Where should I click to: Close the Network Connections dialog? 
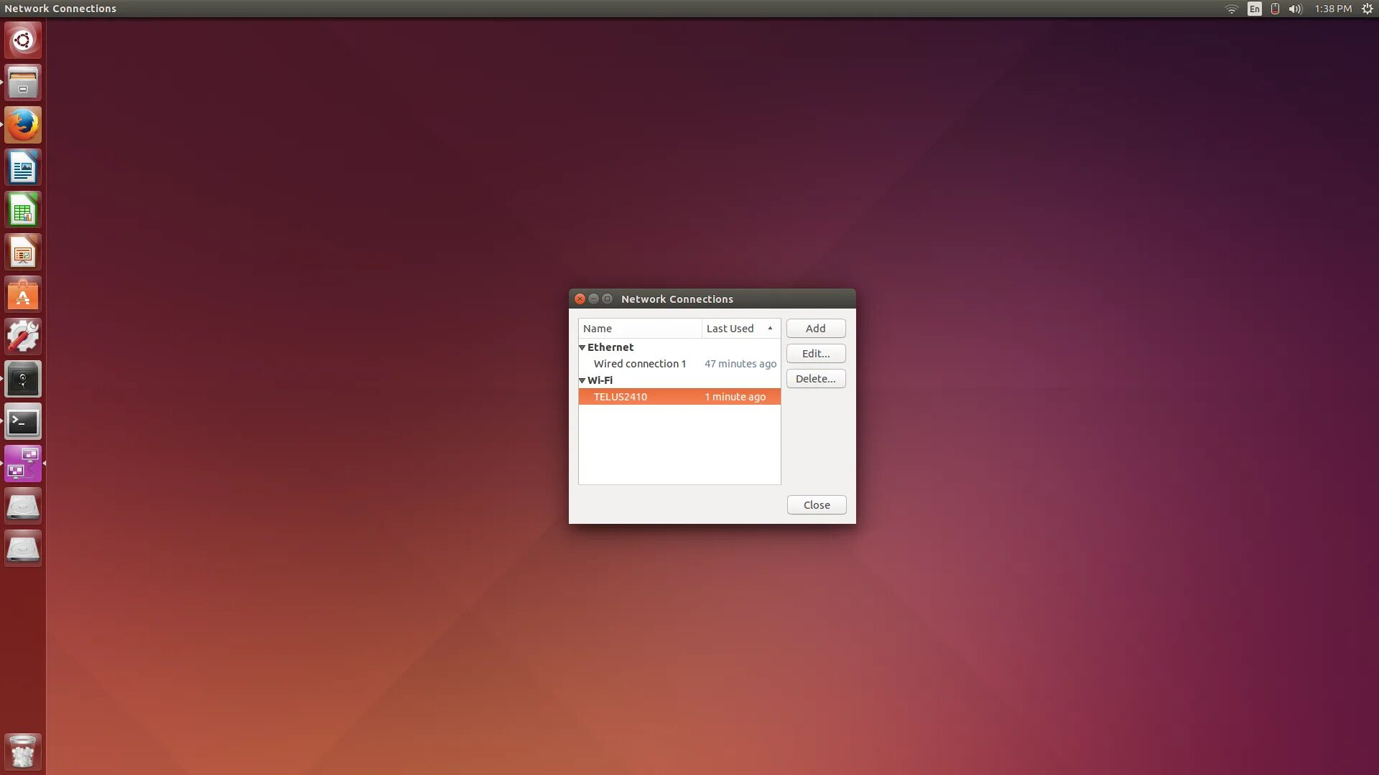pyautogui.click(x=817, y=504)
